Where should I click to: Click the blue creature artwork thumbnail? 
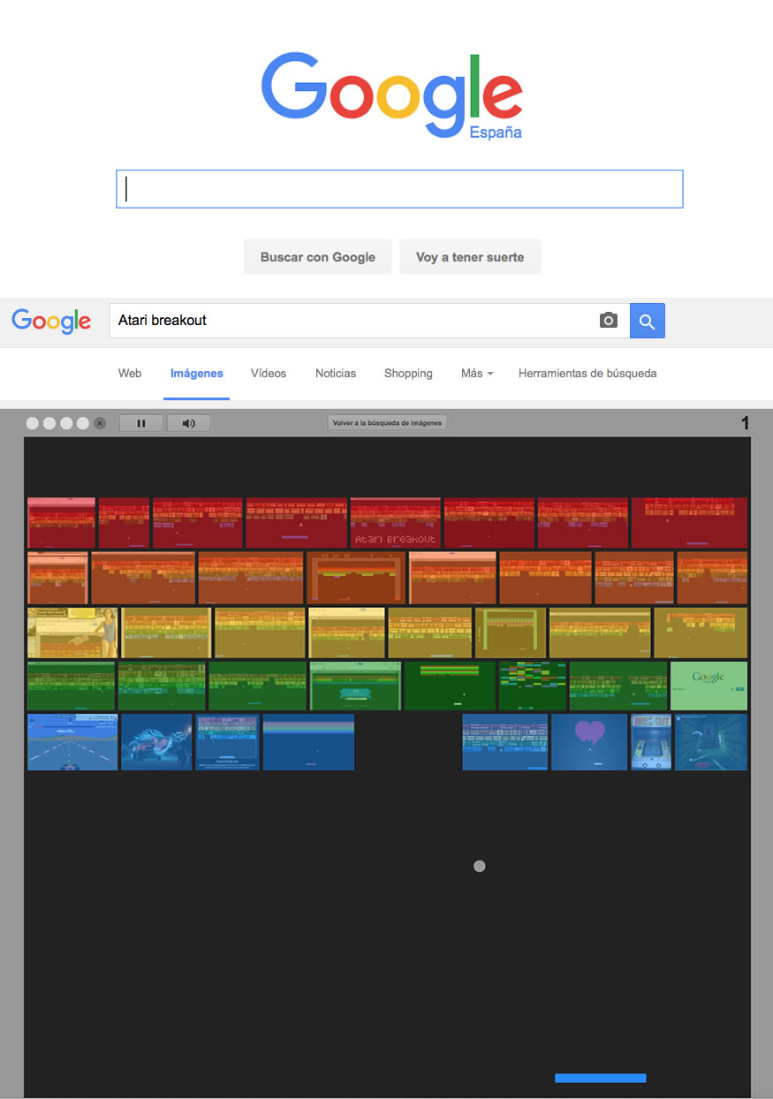156,742
